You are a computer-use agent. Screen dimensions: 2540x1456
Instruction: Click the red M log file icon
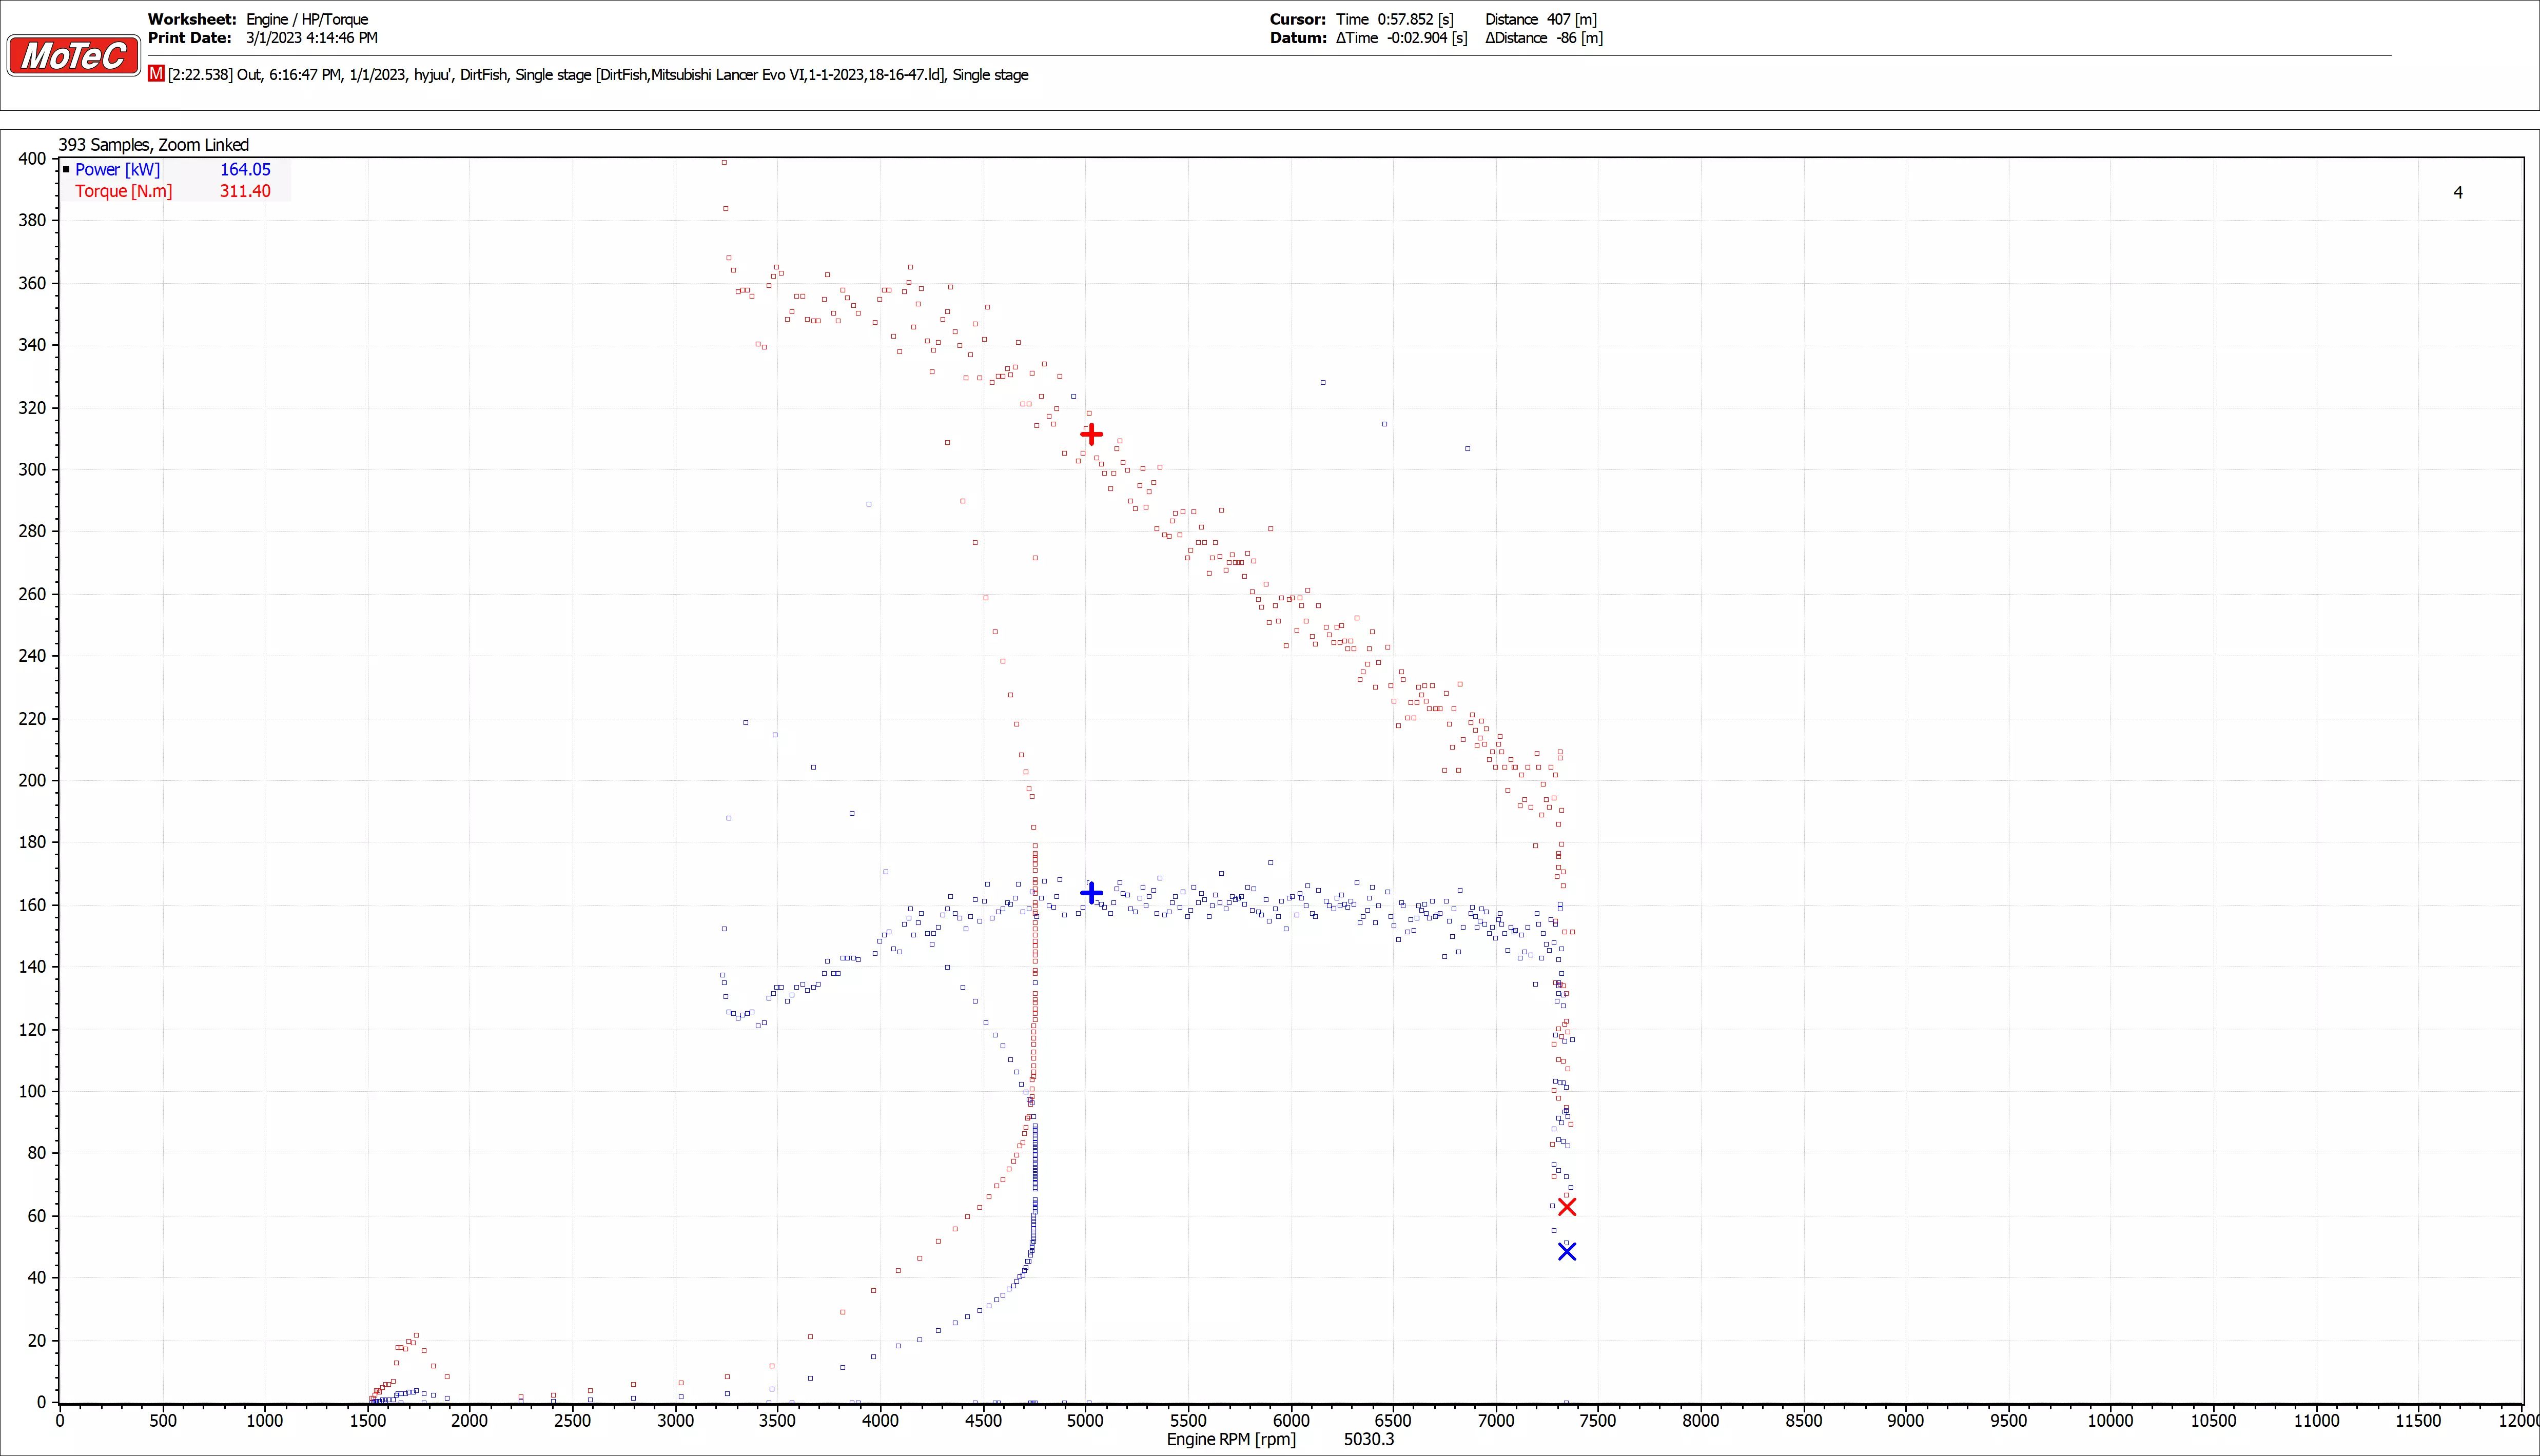click(x=156, y=74)
